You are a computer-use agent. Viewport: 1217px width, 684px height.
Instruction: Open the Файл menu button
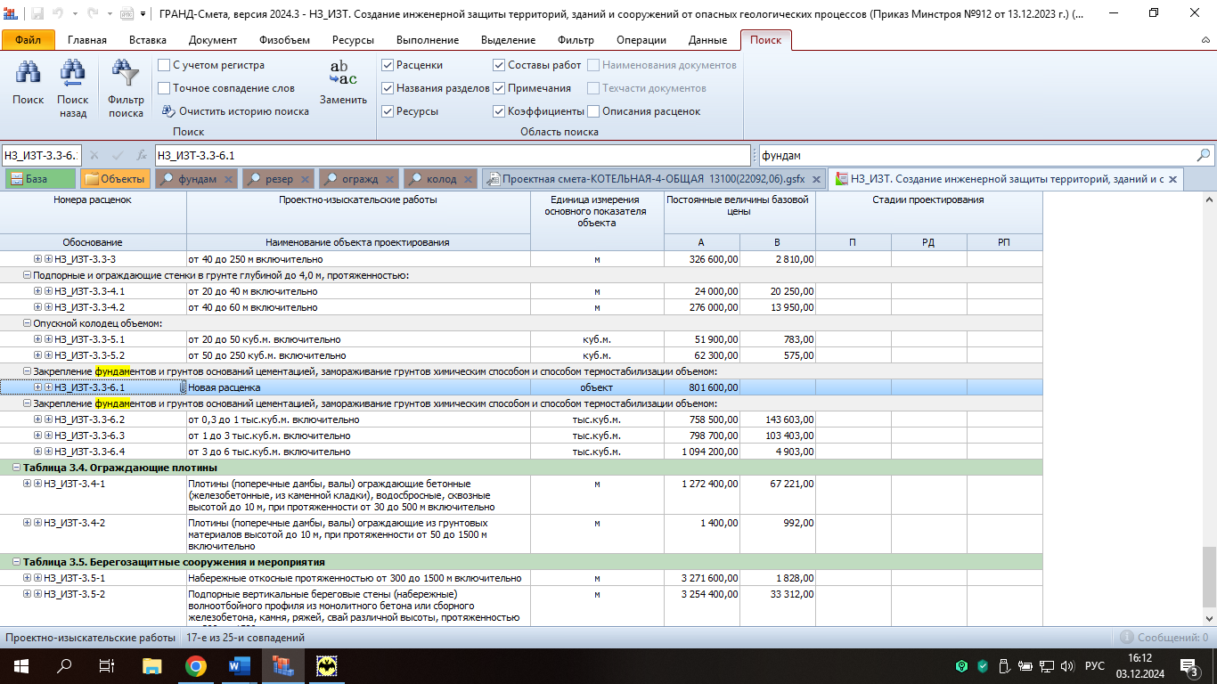click(x=28, y=40)
